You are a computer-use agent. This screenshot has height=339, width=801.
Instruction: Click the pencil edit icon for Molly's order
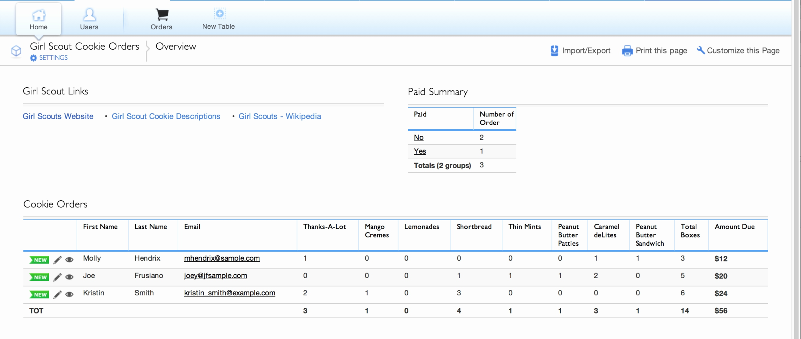[57, 260]
